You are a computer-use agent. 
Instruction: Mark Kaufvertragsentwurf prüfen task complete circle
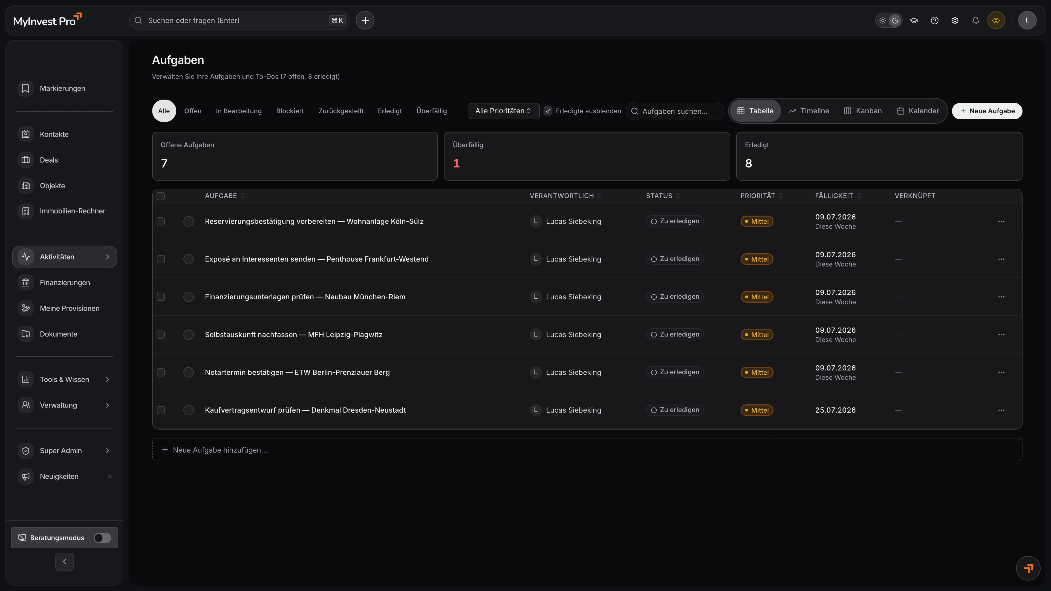point(189,410)
